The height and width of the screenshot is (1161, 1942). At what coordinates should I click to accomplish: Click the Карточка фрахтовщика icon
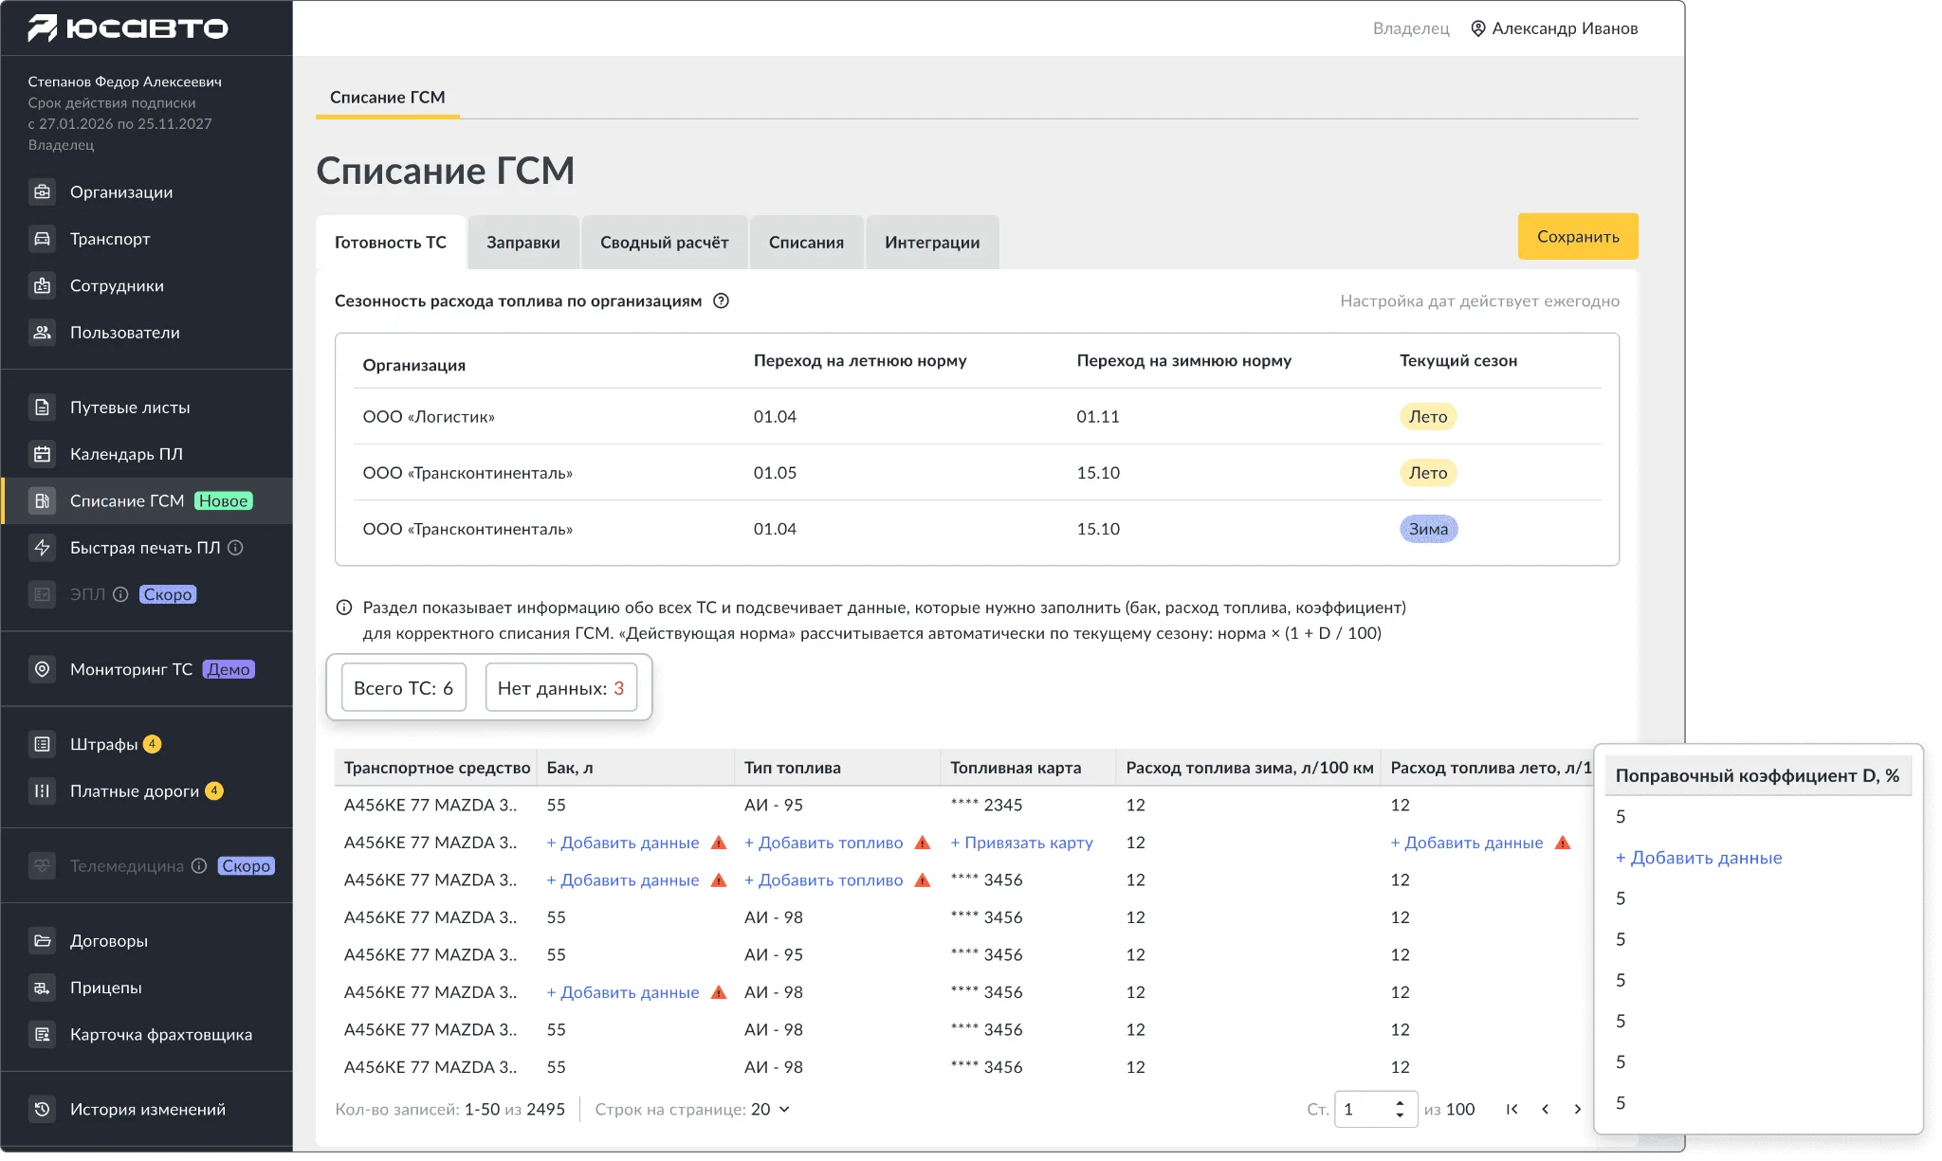42,1034
